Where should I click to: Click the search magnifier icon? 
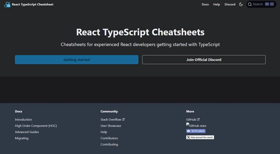point(250,4)
